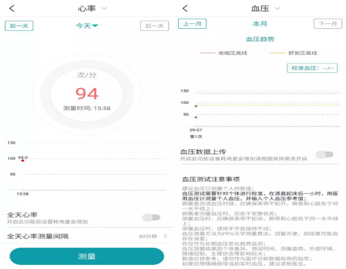
Task: Tap the lower gray blood pressure point
Action: coord(196,118)
